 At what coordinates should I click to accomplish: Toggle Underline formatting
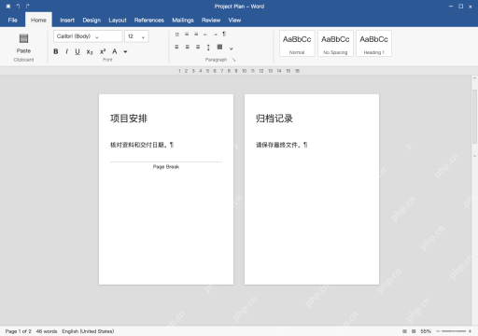point(77,51)
